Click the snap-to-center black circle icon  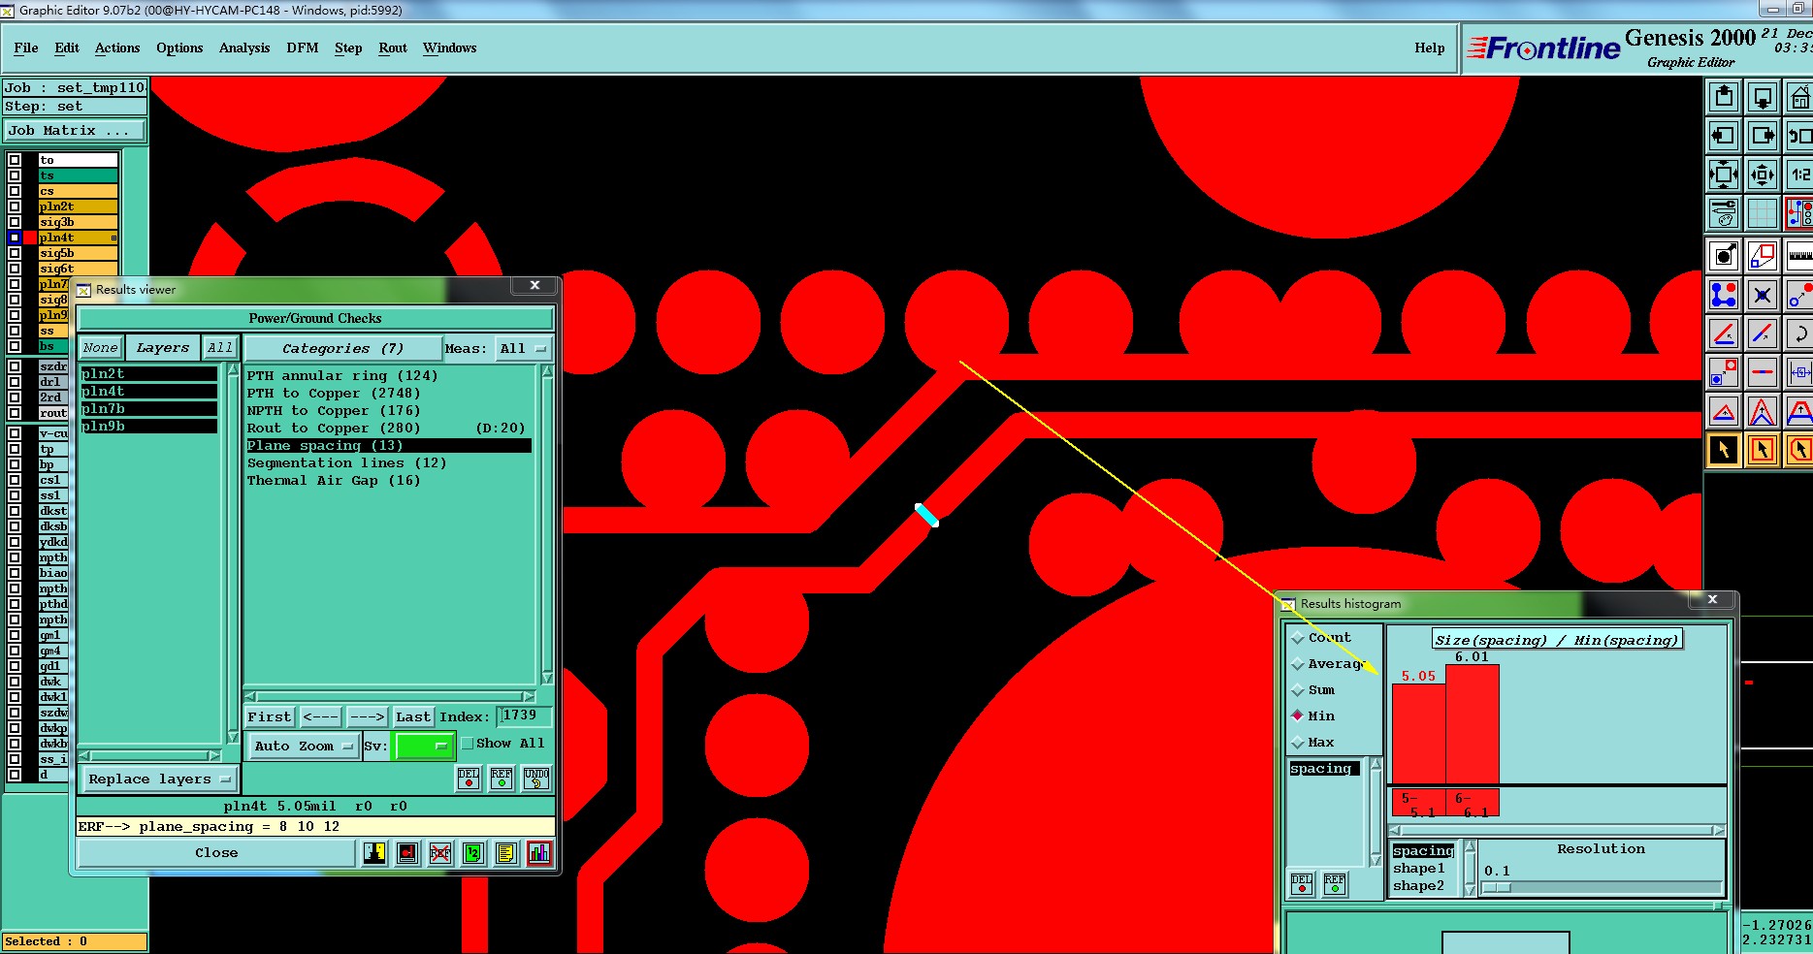pos(1724,256)
